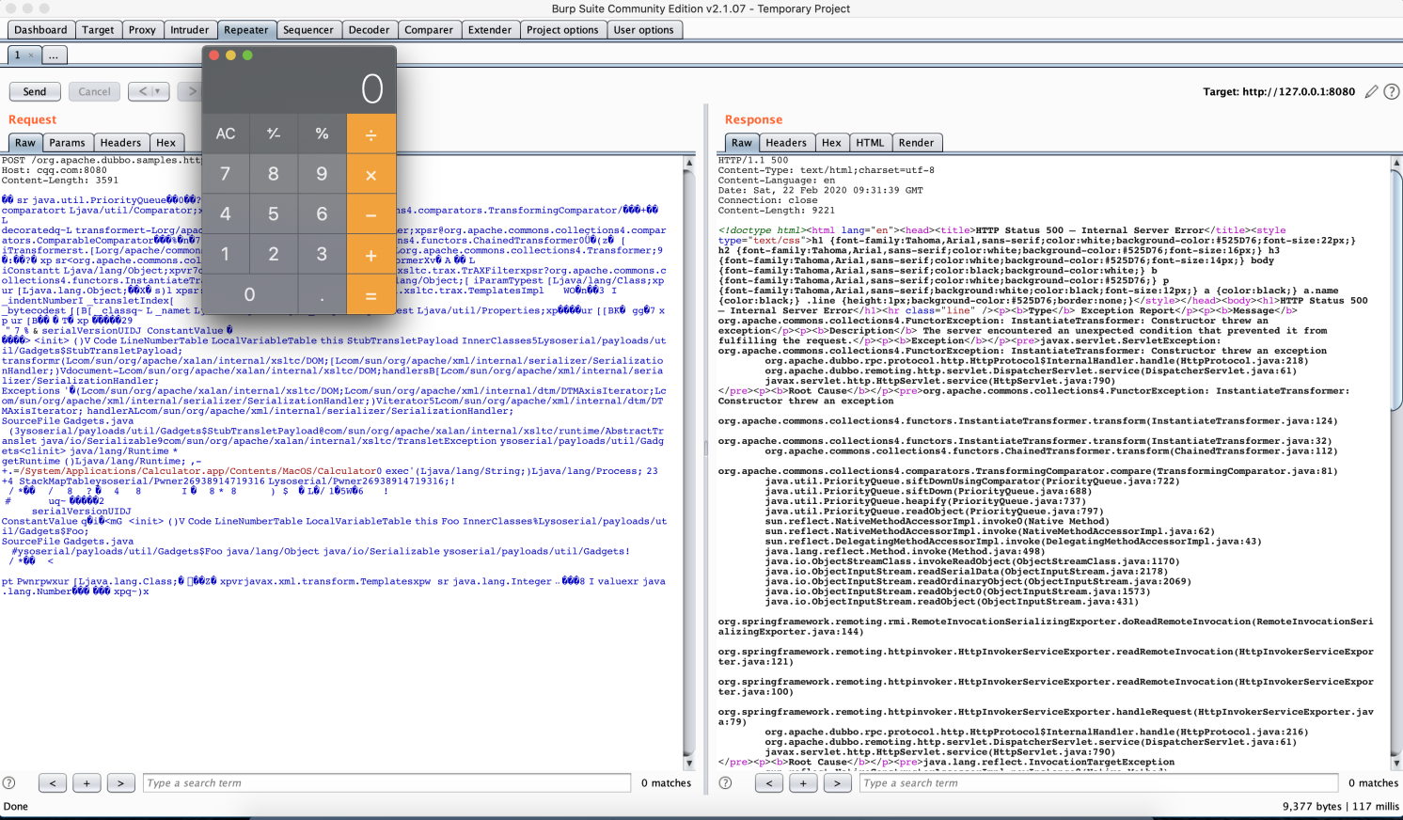Open the Repeater help question mark icon
This screenshot has height=820, width=1403.
1392,91
